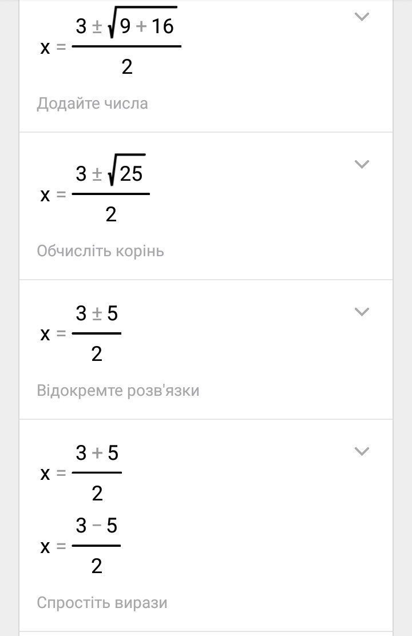This screenshot has width=412, height=636.
Task: Click denominator 2 under 3 + 5
Action: 97,493
